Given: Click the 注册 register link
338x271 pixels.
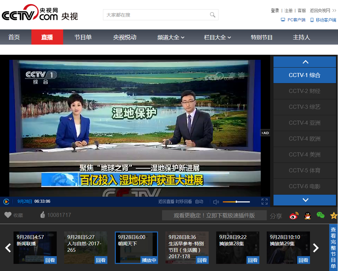Looking at the screenshot, I should pyautogui.click(x=288, y=10).
